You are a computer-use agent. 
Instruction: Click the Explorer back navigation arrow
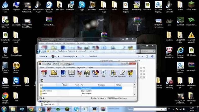click(39, 51)
